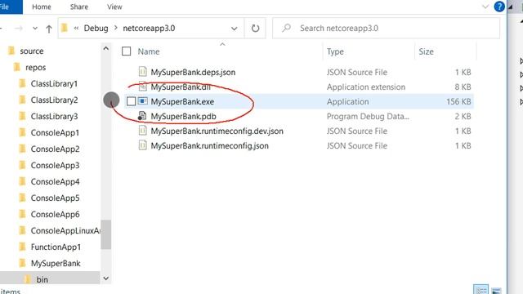The width and height of the screenshot is (523, 294).
Task: Show hidden path segments via double chevron
Action: 76,29
